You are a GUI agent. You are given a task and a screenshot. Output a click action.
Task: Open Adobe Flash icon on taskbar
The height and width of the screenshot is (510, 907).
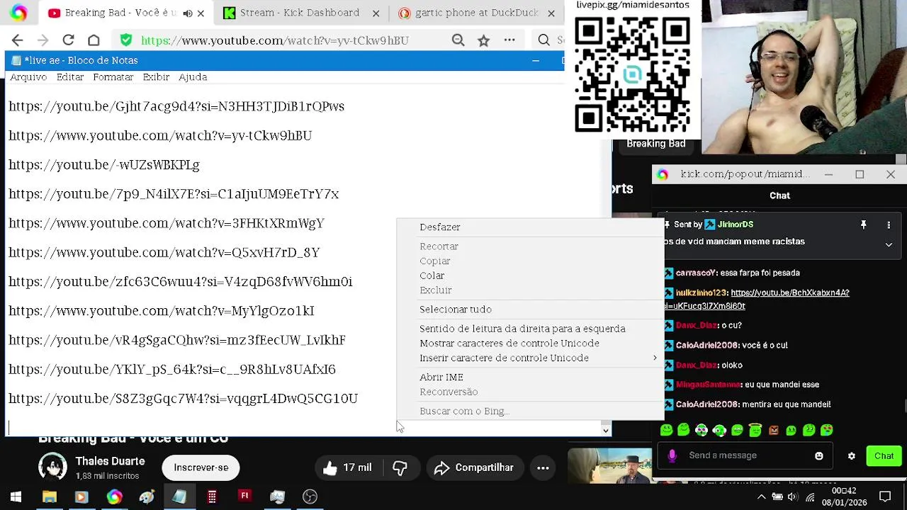(x=244, y=497)
